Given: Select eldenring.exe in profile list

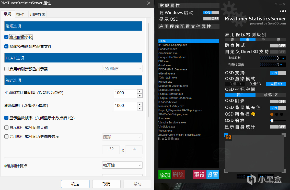Looking at the screenshot, I should pyautogui.click(x=189, y=73).
